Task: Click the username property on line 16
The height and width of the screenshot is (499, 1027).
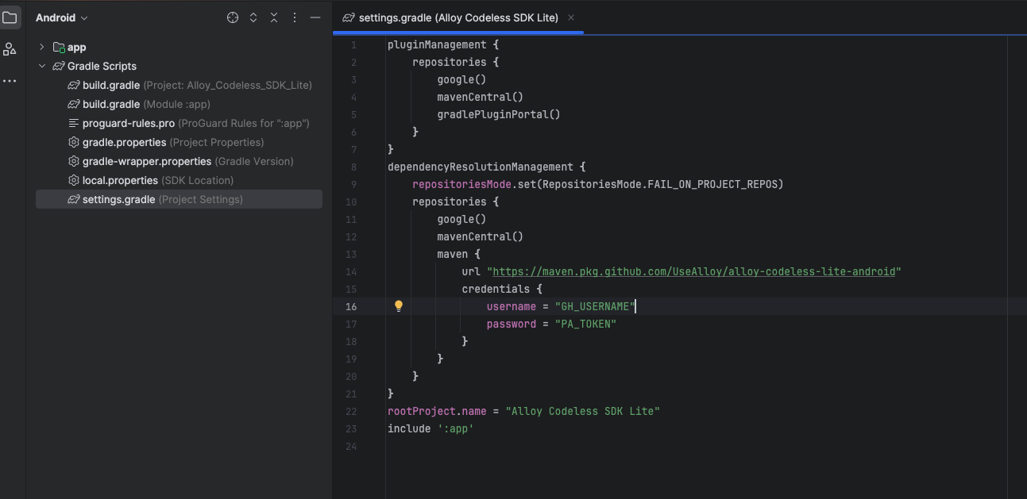Action: 512,306
